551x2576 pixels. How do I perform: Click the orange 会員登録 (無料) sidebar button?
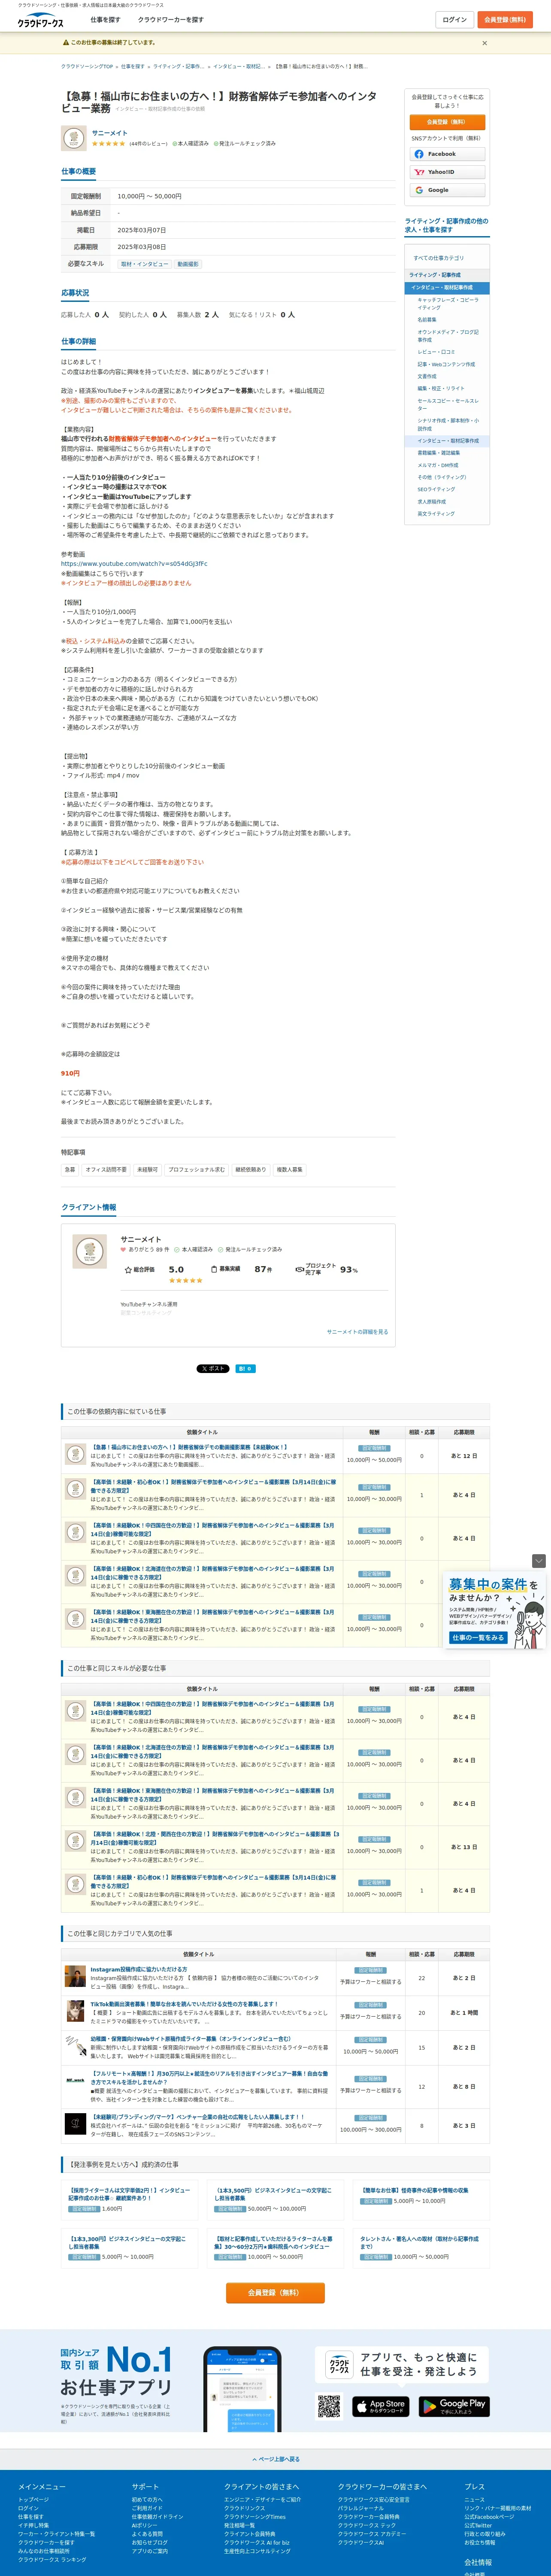(x=447, y=122)
